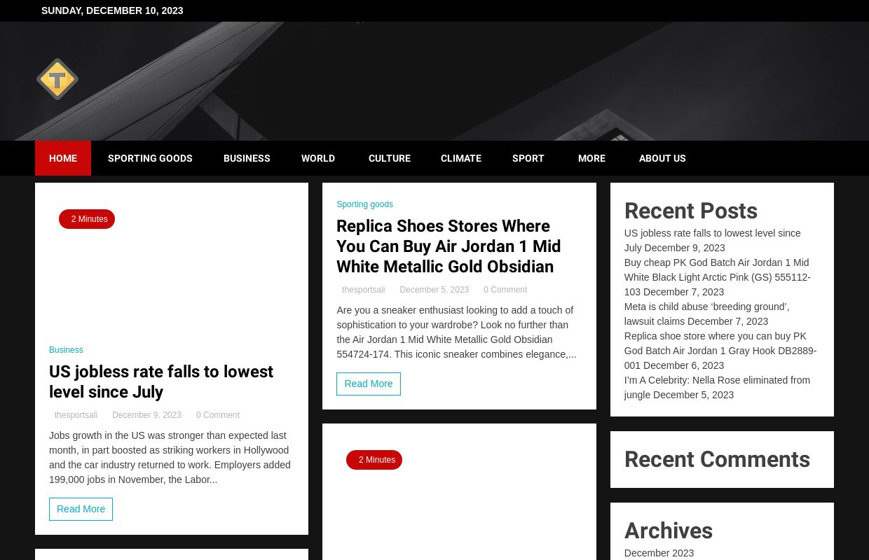
Task: Open the Climate navigation item
Action: (x=461, y=158)
